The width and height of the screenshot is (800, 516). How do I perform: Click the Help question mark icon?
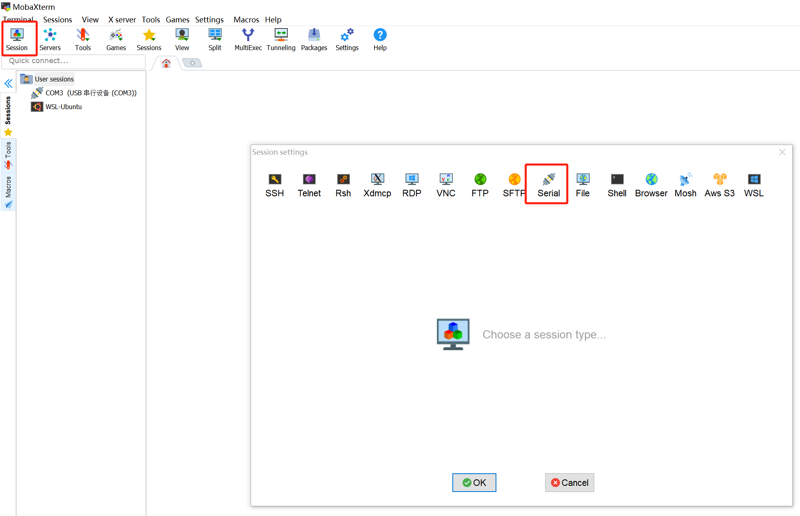[380, 40]
